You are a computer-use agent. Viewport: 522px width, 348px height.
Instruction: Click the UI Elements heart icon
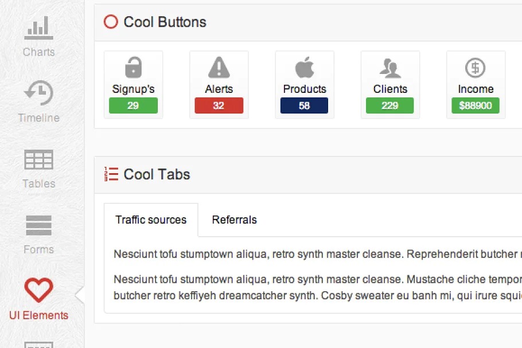click(38, 290)
